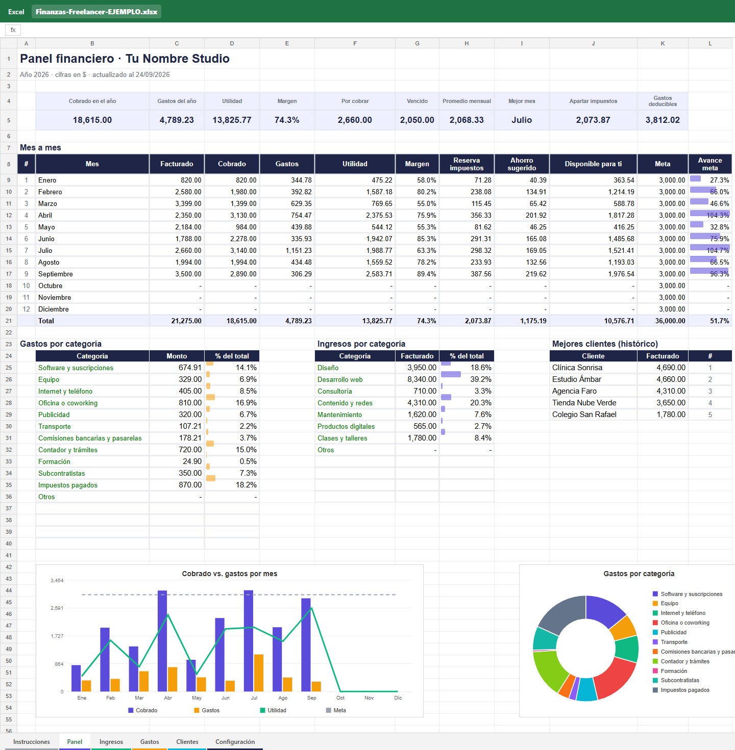Click the 'Oficina o coworking' category cell

[x=92, y=403]
